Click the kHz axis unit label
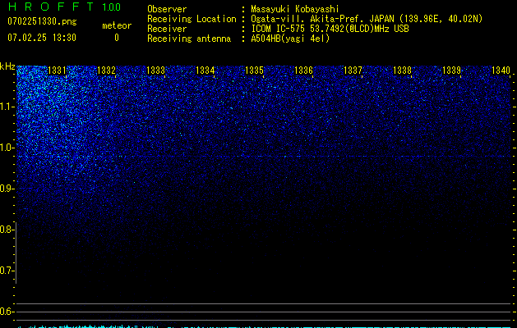Screen dimensions: 517x328 click(x=7, y=66)
